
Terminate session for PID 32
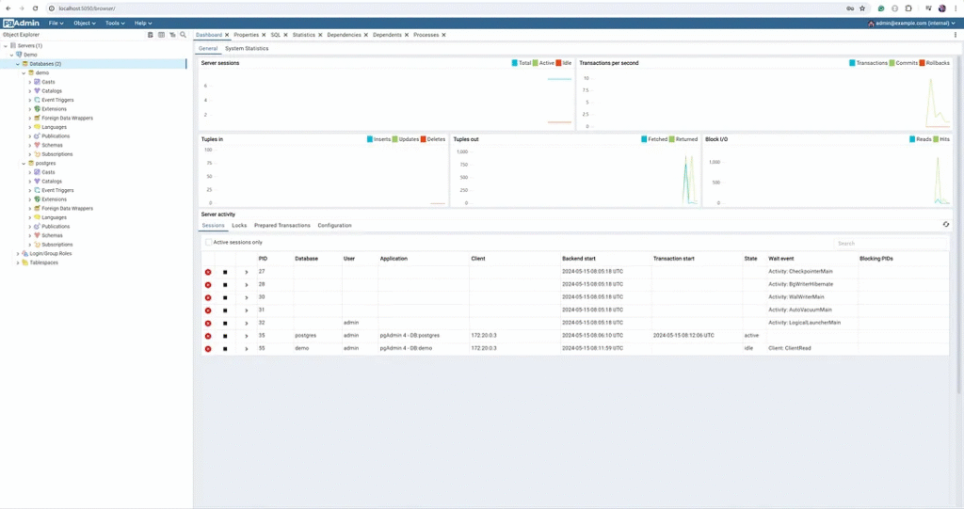point(208,324)
